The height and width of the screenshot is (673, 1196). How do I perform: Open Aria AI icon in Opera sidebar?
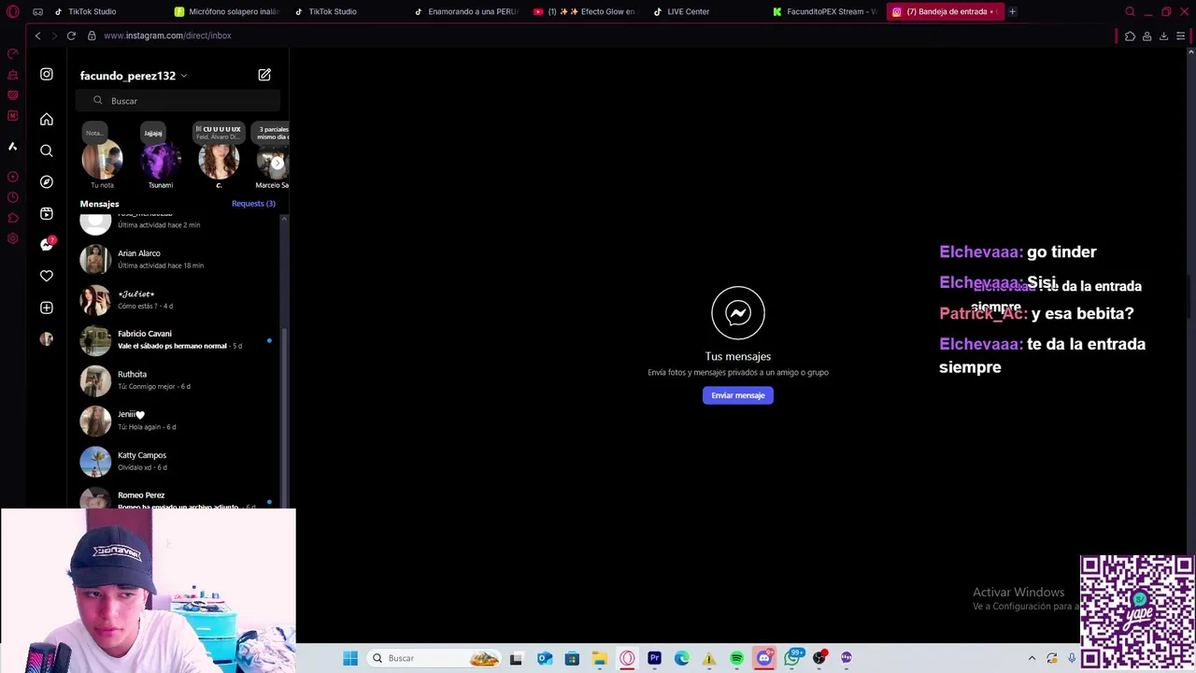[x=12, y=146]
